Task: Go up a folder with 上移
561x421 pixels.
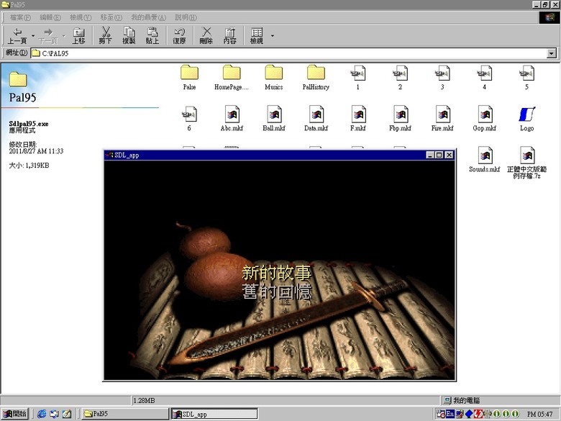Action: tap(78, 36)
